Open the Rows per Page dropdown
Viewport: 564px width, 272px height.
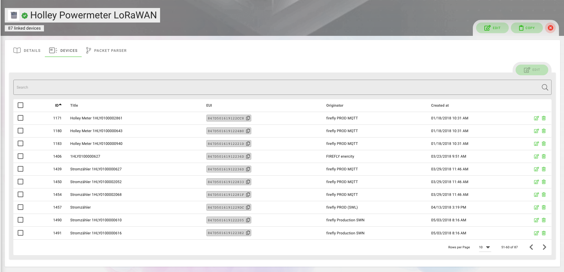tap(484, 247)
